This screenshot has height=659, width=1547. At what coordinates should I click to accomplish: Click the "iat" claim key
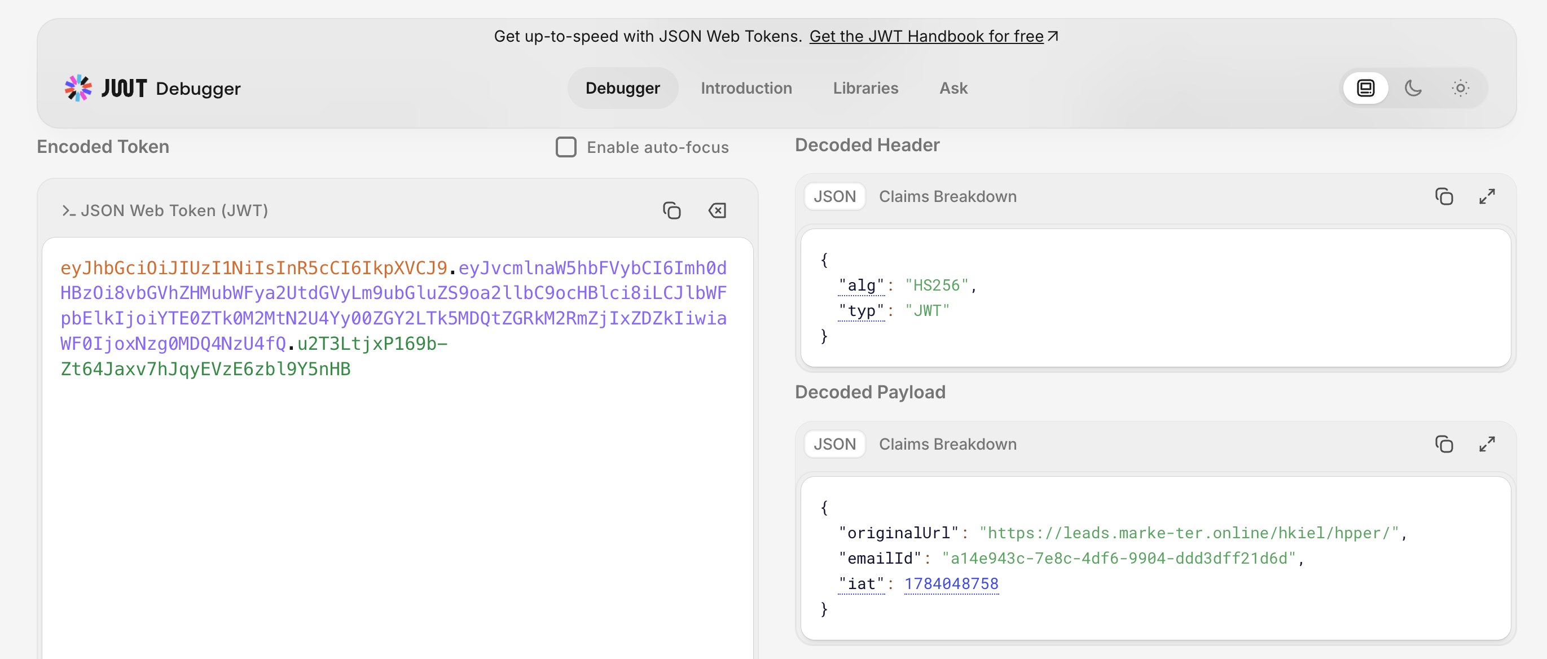861,583
